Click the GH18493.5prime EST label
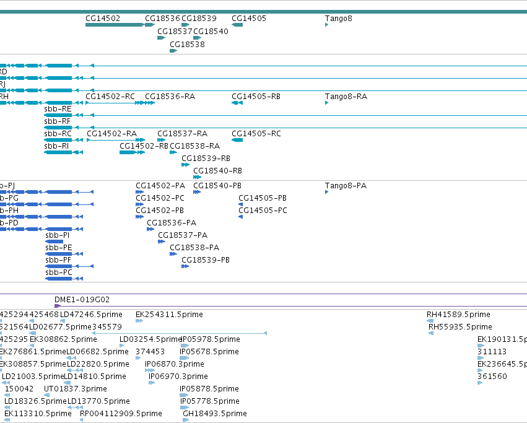 [215, 414]
